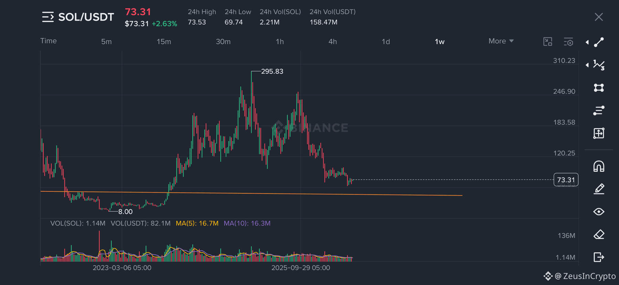The image size is (619, 285).
Task: Click the 24h Vol(SOL) value 2.21M
Action: tap(270, 22)
